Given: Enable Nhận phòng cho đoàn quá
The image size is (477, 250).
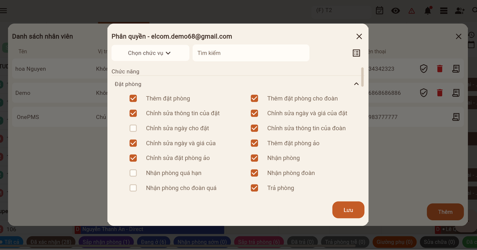Looking at the screenshot, I should pyautogui.click(x=133, y=188).
